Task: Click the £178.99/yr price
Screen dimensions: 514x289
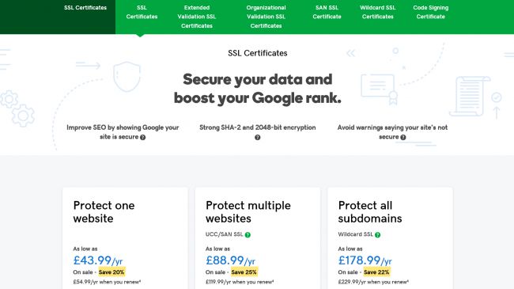Action: (365, 260)
